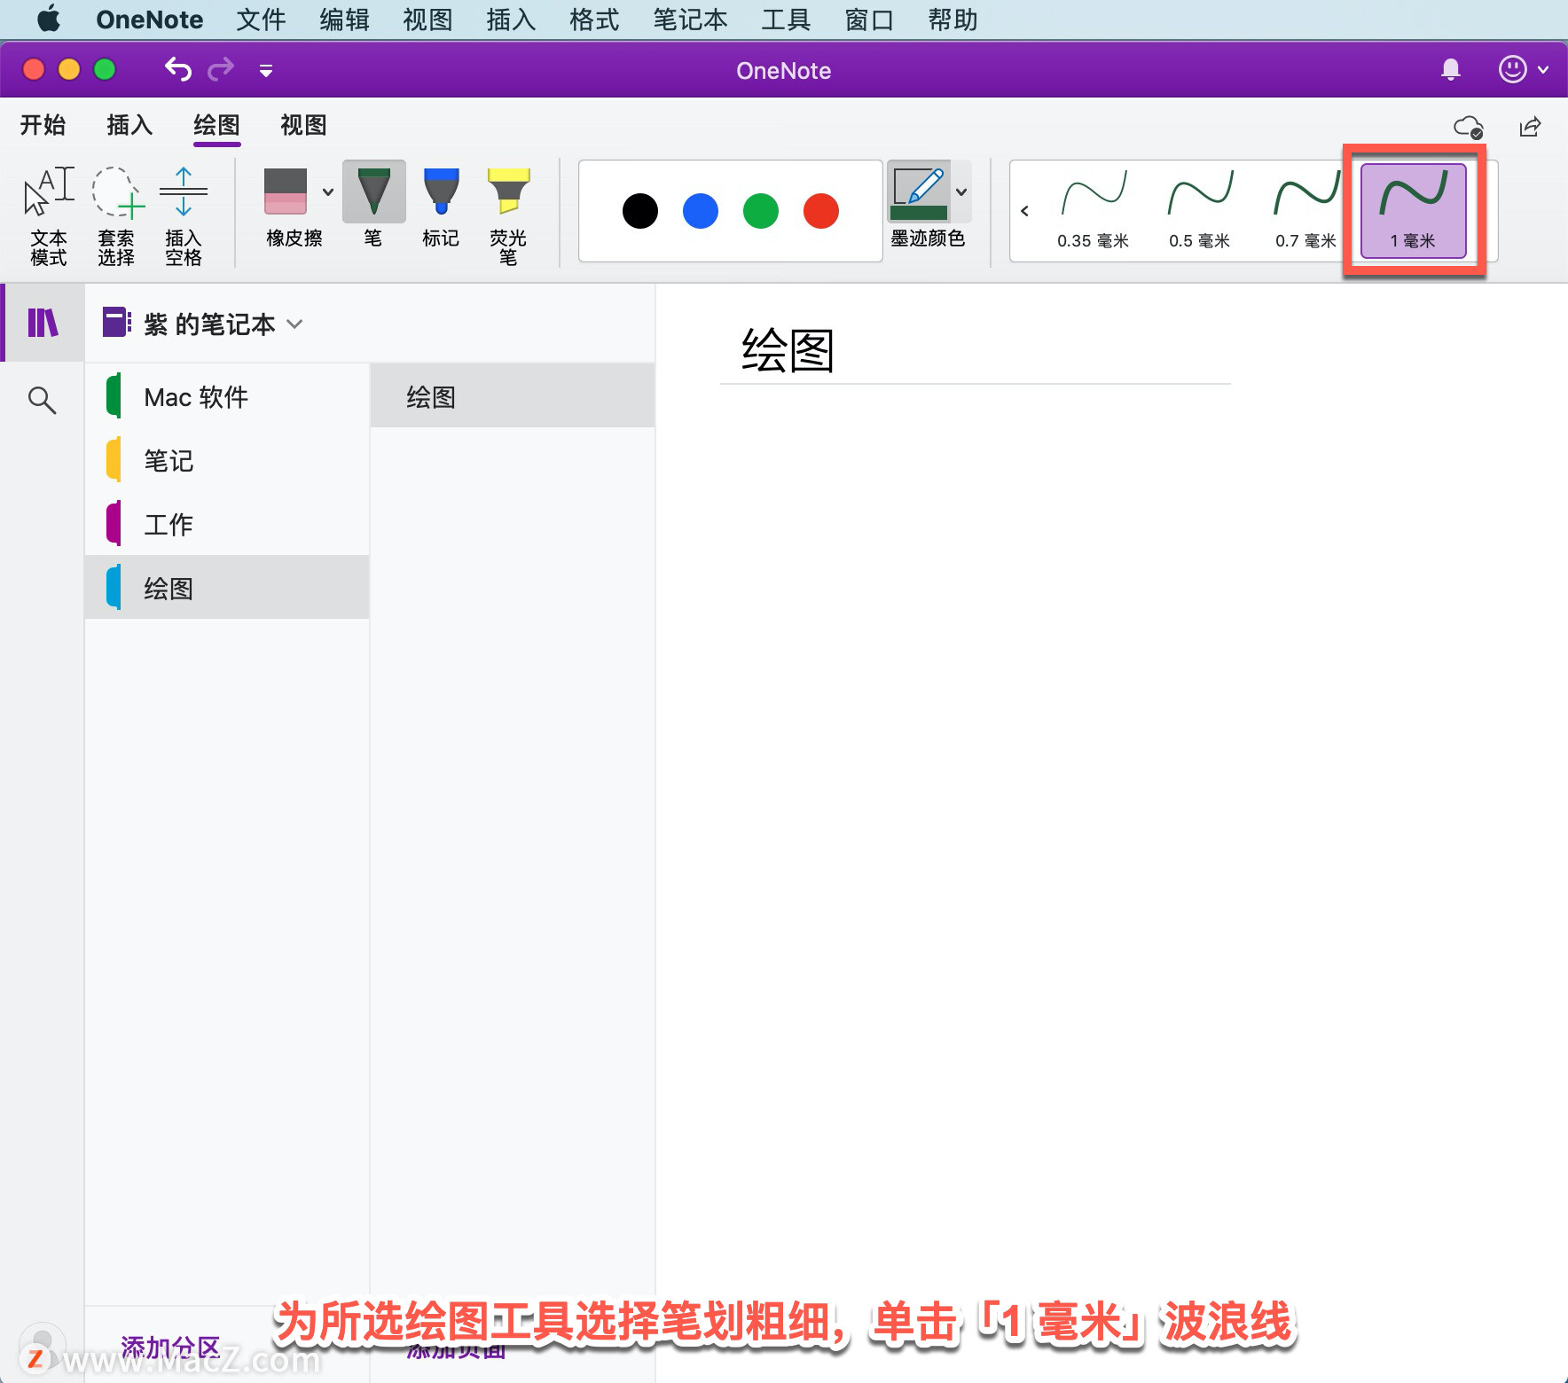Open the 工作 section
The width and height of the screenshot is (1568, 1383).
(x=227, y=524)
